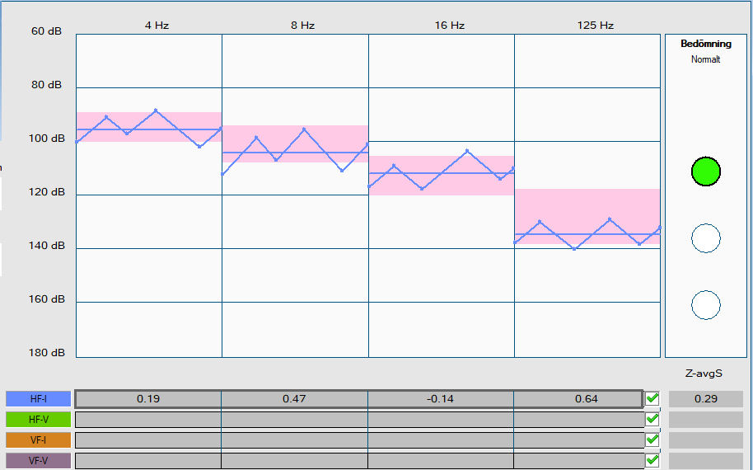Viewport: 753px width, 470px height.
Task: Select the middle white indicator circle
Action: click(x=705, y=238)
